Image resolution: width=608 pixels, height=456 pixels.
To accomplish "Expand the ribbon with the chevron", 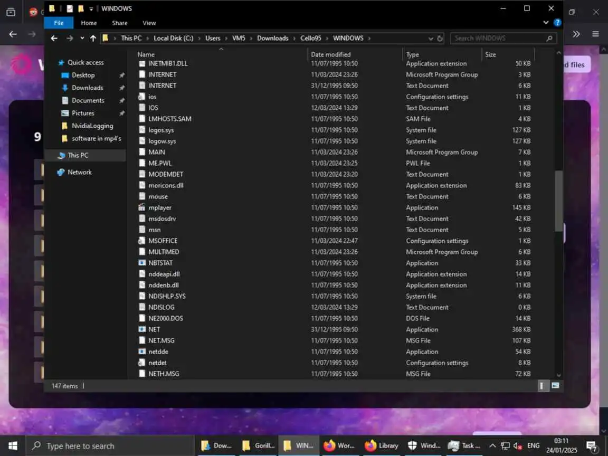I will pyautogui.click(x=546, y=23).
